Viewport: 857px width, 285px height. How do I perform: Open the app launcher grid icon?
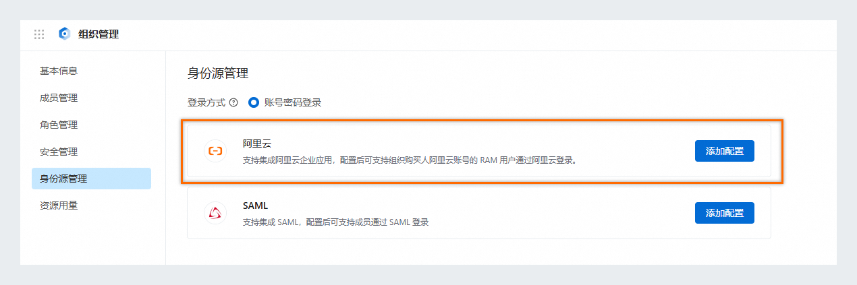(39, 34)
